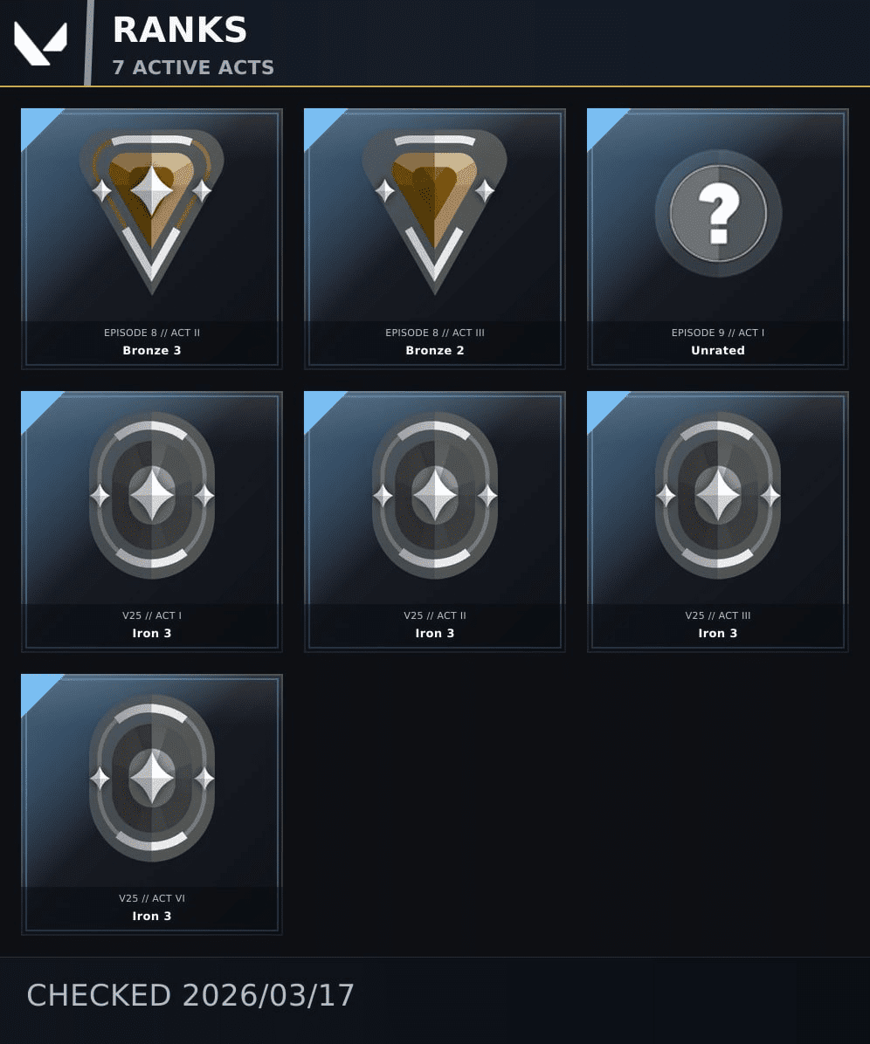Select Iron 3 badge for V25 Act III
Image resolution: width=870 pixels, height=1044 pixels.
(x=718, y=495)
